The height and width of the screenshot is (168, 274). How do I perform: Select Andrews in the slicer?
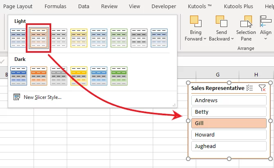229,100
